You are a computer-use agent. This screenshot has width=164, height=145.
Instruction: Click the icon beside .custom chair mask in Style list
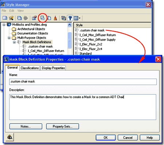click(77, 30)
